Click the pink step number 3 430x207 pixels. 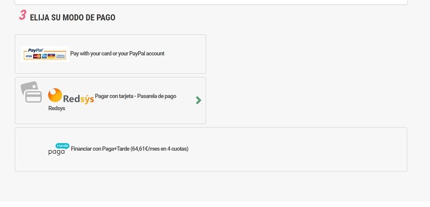(23, 15)
